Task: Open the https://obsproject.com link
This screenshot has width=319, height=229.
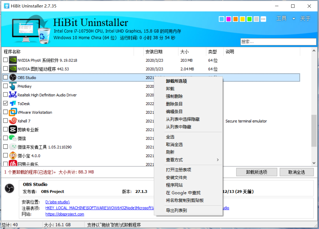Action: (x=65, y=214)
